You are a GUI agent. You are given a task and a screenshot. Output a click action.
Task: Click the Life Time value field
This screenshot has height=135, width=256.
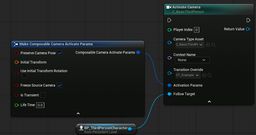coord(40,105)
